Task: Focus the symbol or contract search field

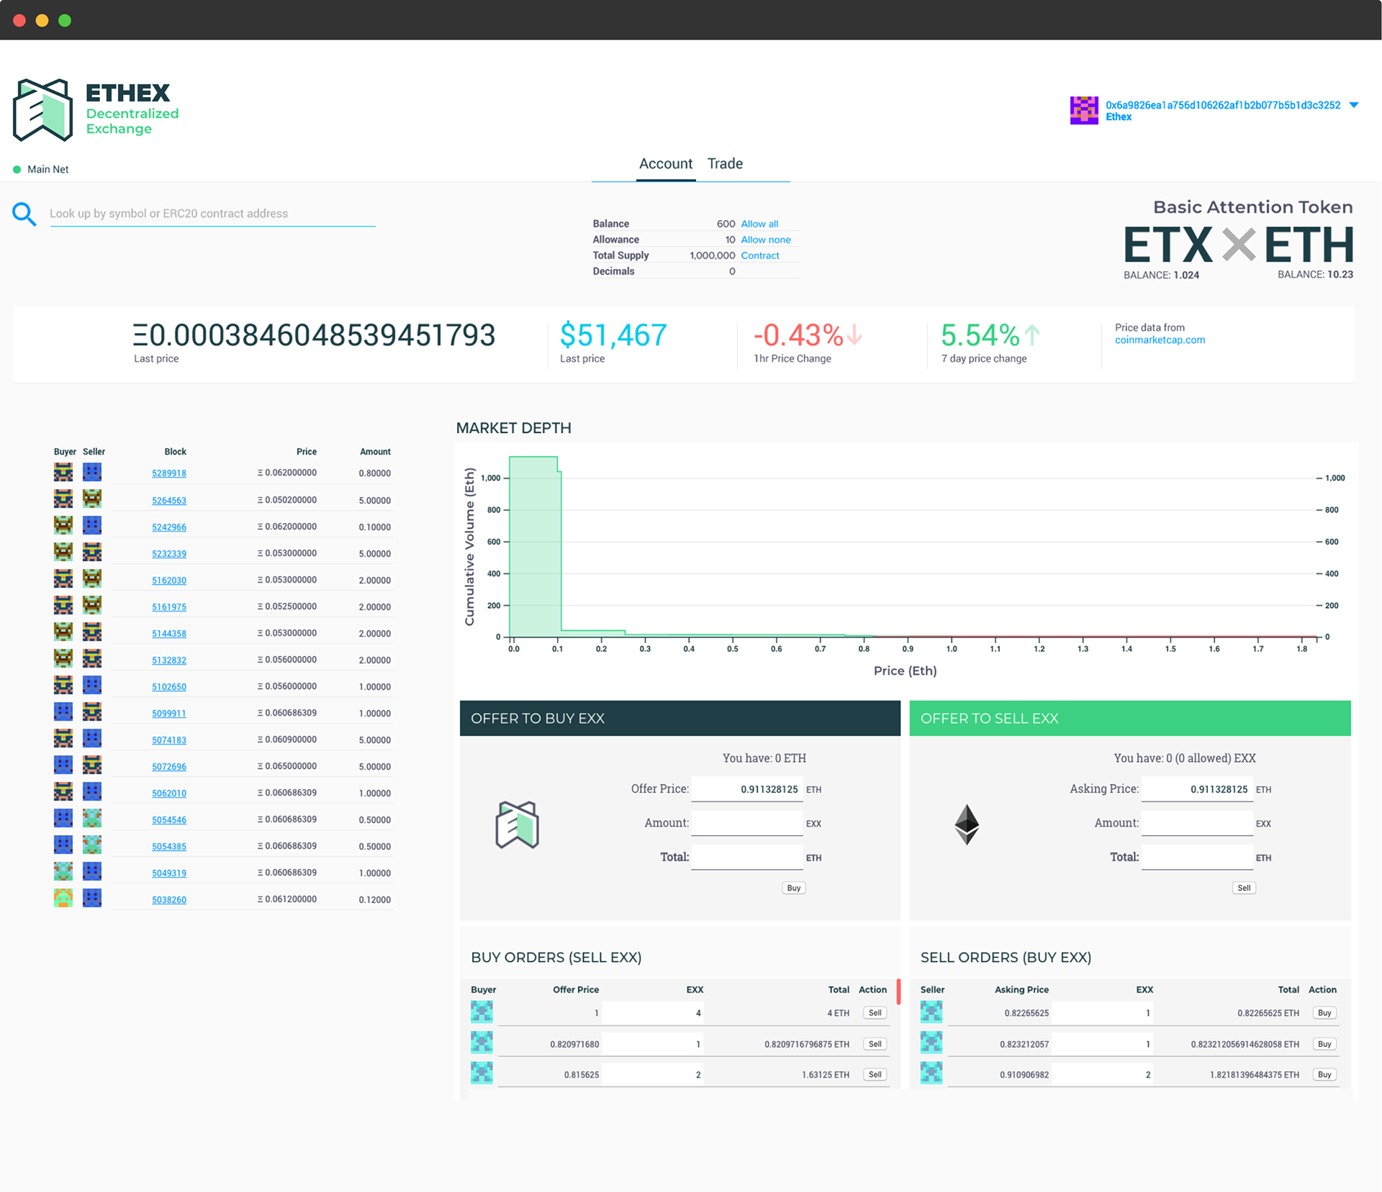Action: coord(212,214)
